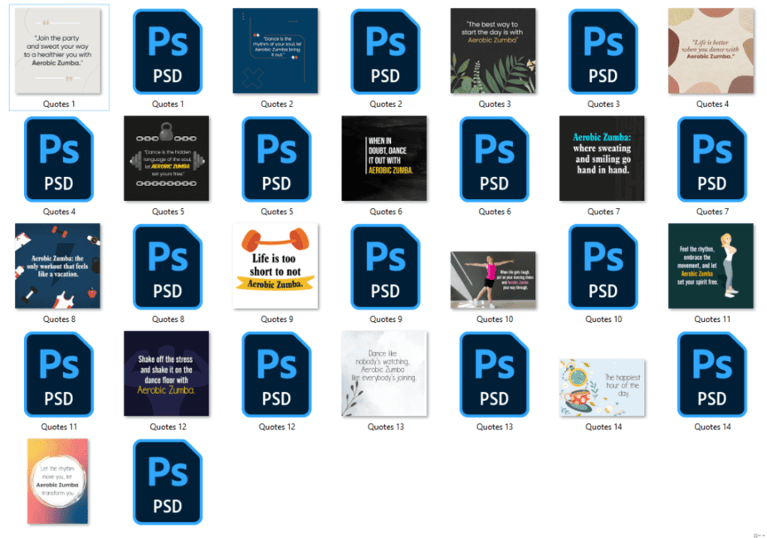Viewport: 767px width, 538px height.
Task: Choose the Quotes 4 PSD file icon
Action: coord(59,159)
